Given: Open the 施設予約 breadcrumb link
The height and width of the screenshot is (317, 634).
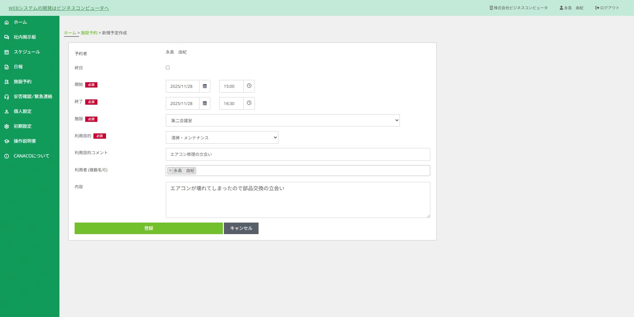Looking at the screenshot, I should (88, 33).
